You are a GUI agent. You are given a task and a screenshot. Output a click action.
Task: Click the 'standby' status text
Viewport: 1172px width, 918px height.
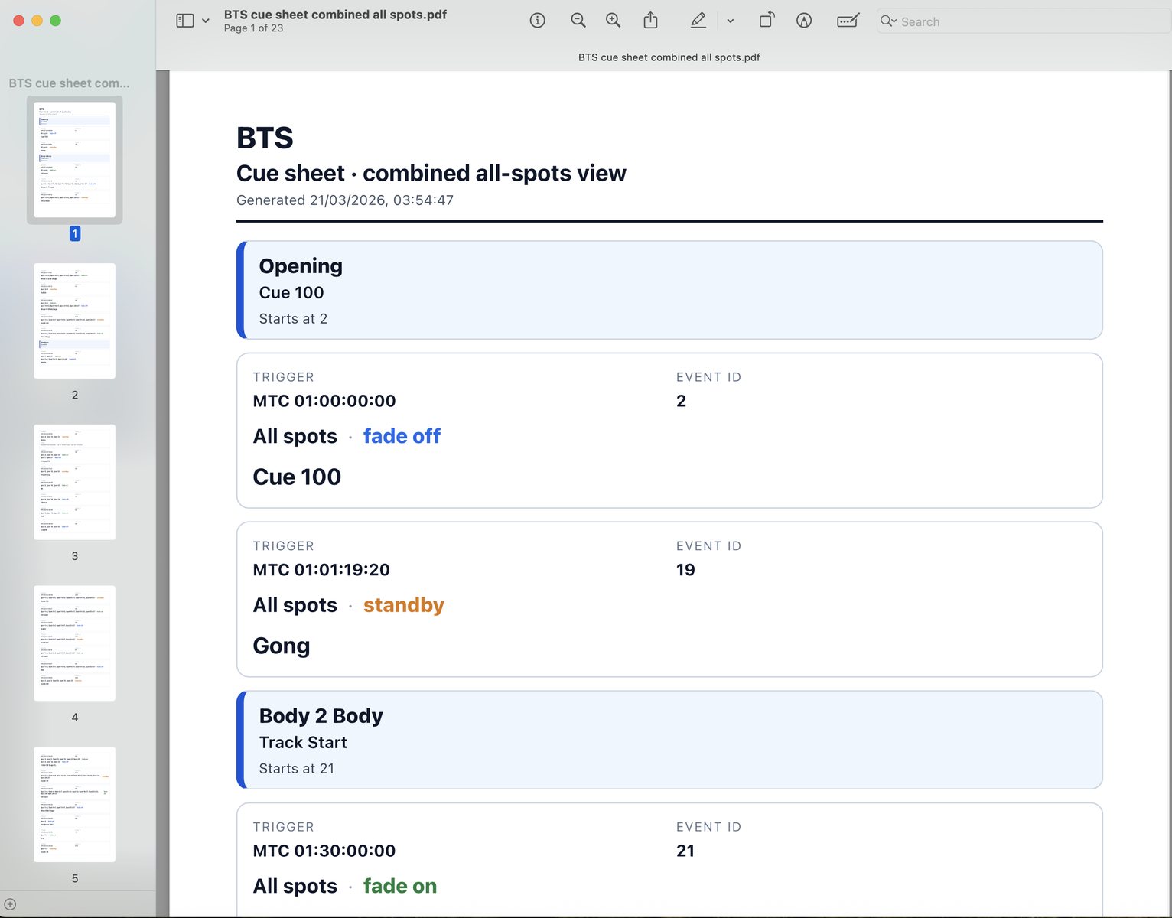click(x=404, y=605)
